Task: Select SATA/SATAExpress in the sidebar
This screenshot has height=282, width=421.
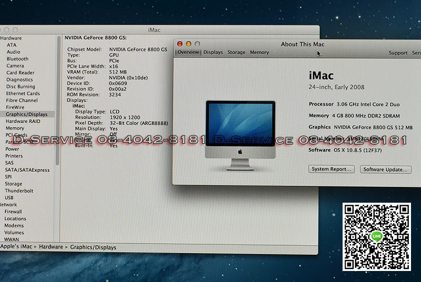Action: coord(27,170)
